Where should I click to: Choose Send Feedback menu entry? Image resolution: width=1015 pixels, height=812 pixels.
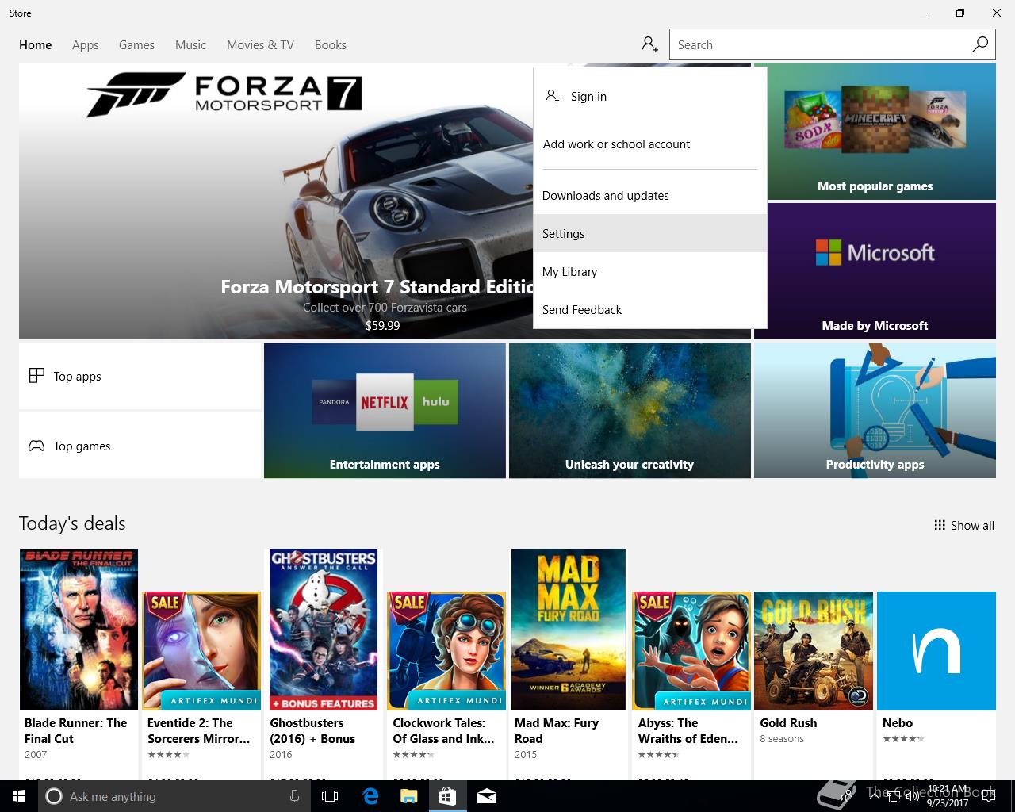pos(650,310)
